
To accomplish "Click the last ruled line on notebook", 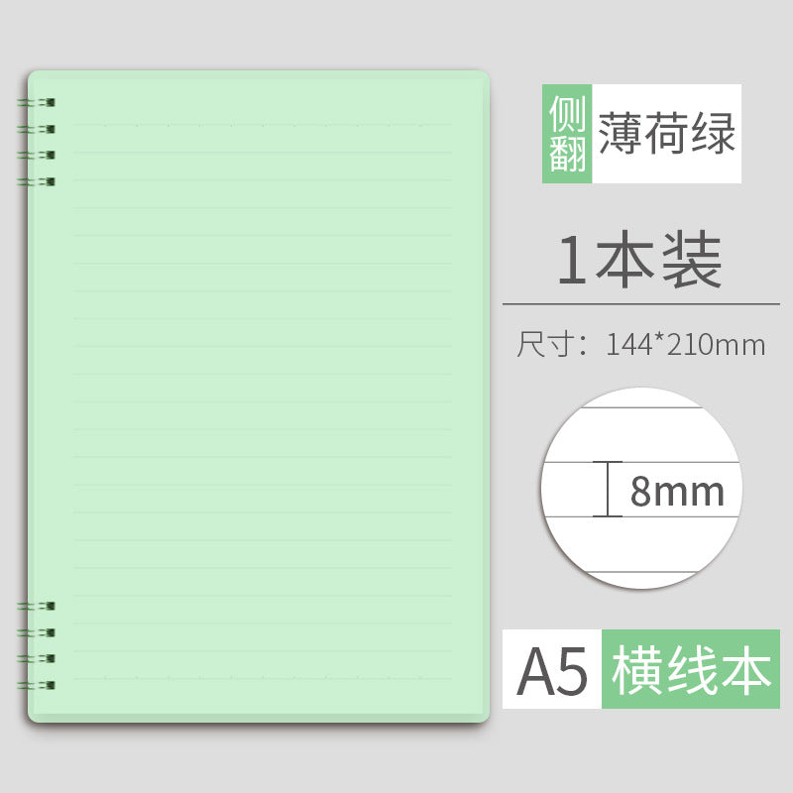I will tap(263, 678).
